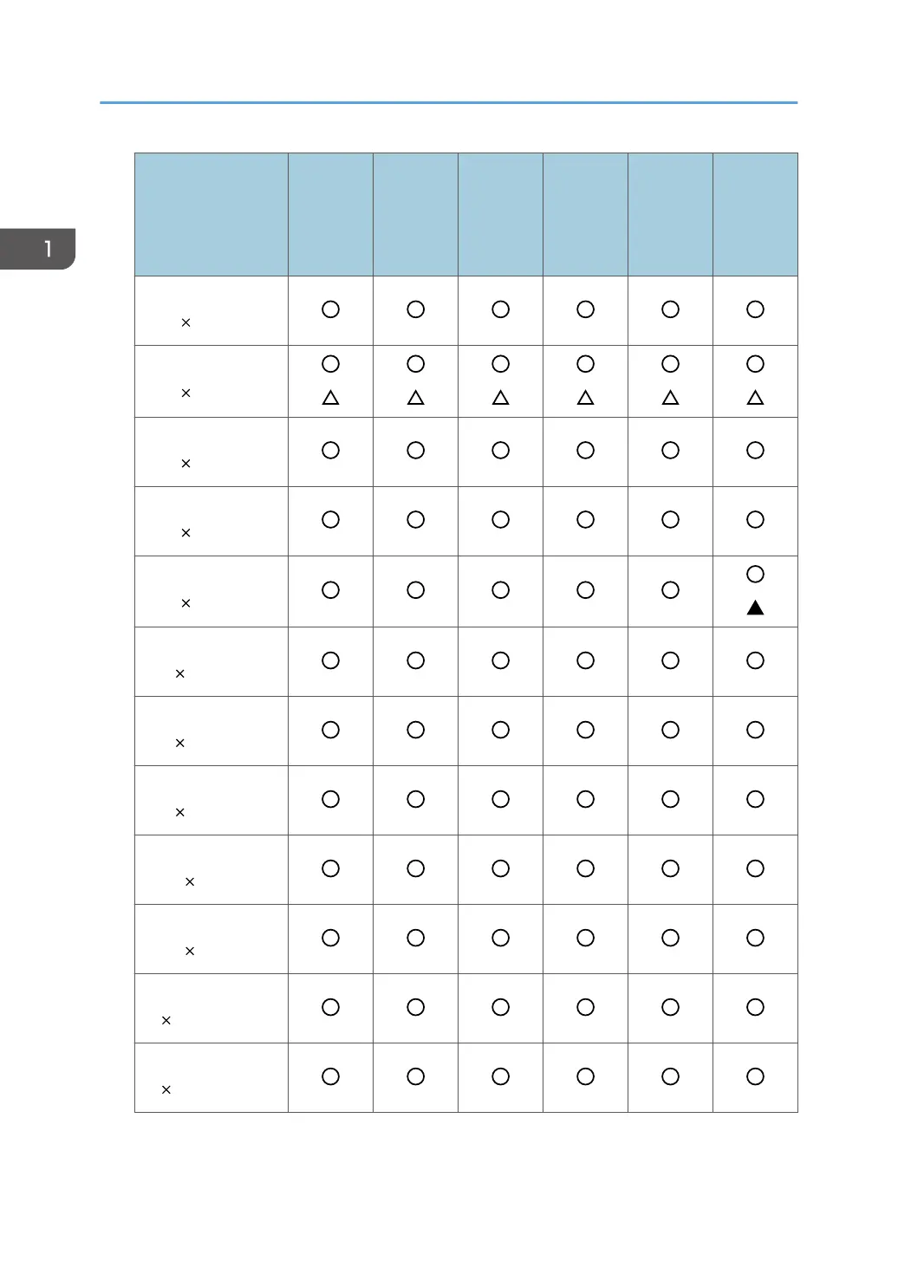Click the bottom-row circle in the first data column

coord(330,1076)
